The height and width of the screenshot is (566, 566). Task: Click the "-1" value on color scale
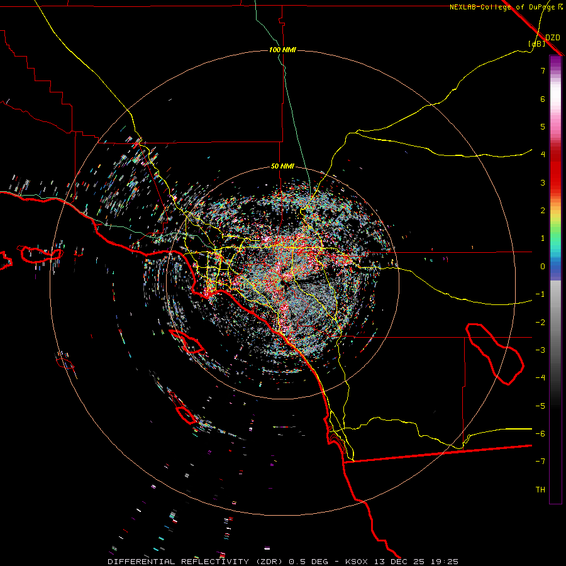point(540,294)
